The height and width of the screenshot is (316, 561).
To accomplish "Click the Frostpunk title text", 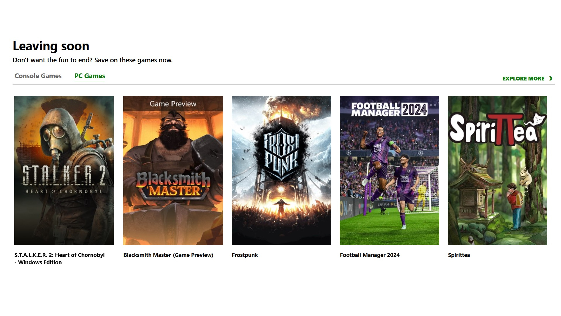I will point(245,255).
